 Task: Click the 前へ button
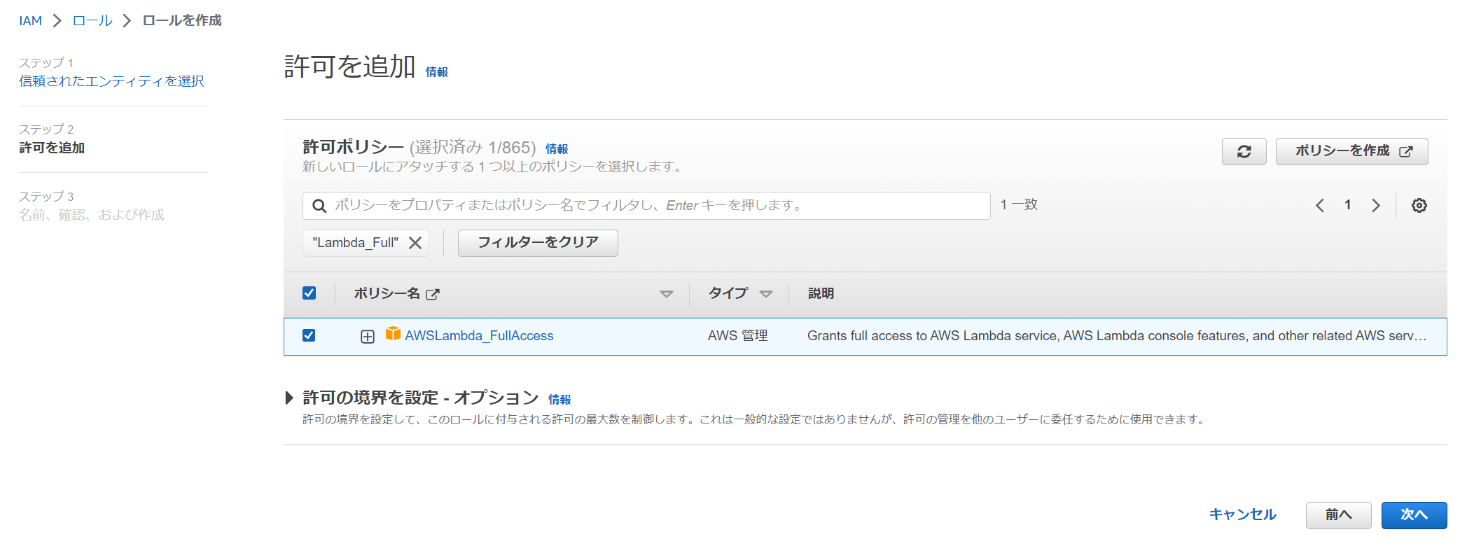coord(1338,515)
